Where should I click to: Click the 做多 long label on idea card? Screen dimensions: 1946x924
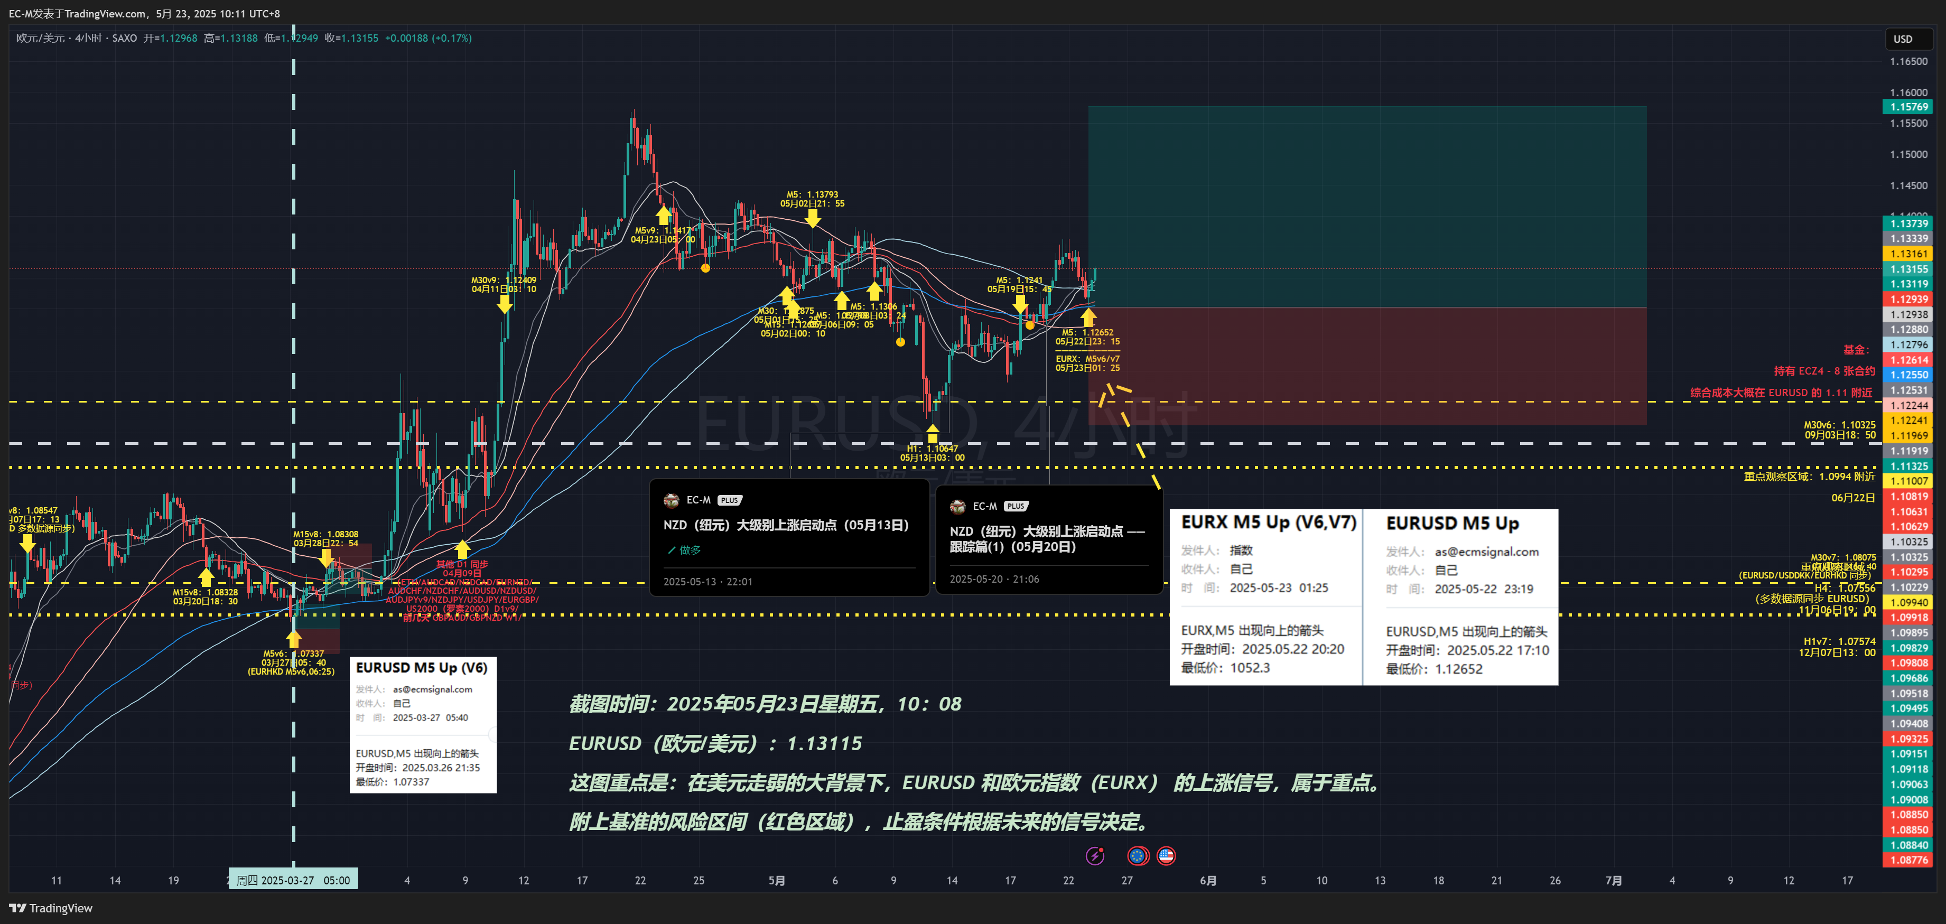(690, 550)
